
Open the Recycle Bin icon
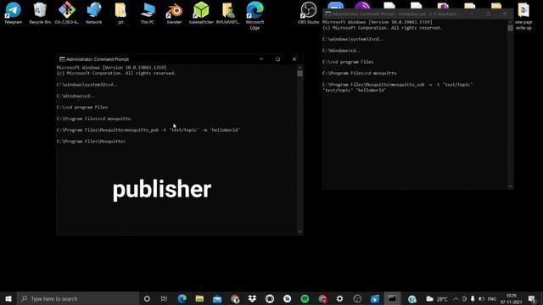pos(40,13)
